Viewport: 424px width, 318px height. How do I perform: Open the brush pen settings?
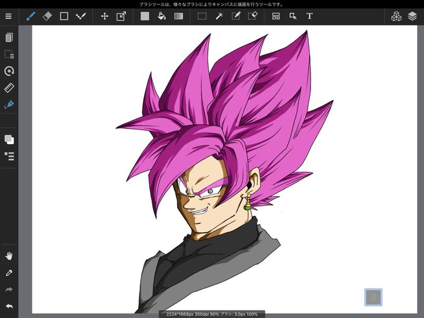click(x=9, y=105)
